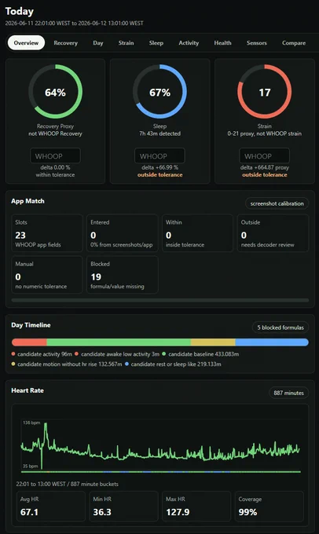
Task: Click the strain ring showing 17
Action: click(265, 92)
